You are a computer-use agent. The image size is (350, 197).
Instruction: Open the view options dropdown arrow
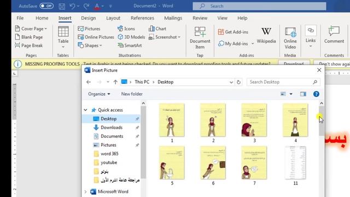[291, 94]
